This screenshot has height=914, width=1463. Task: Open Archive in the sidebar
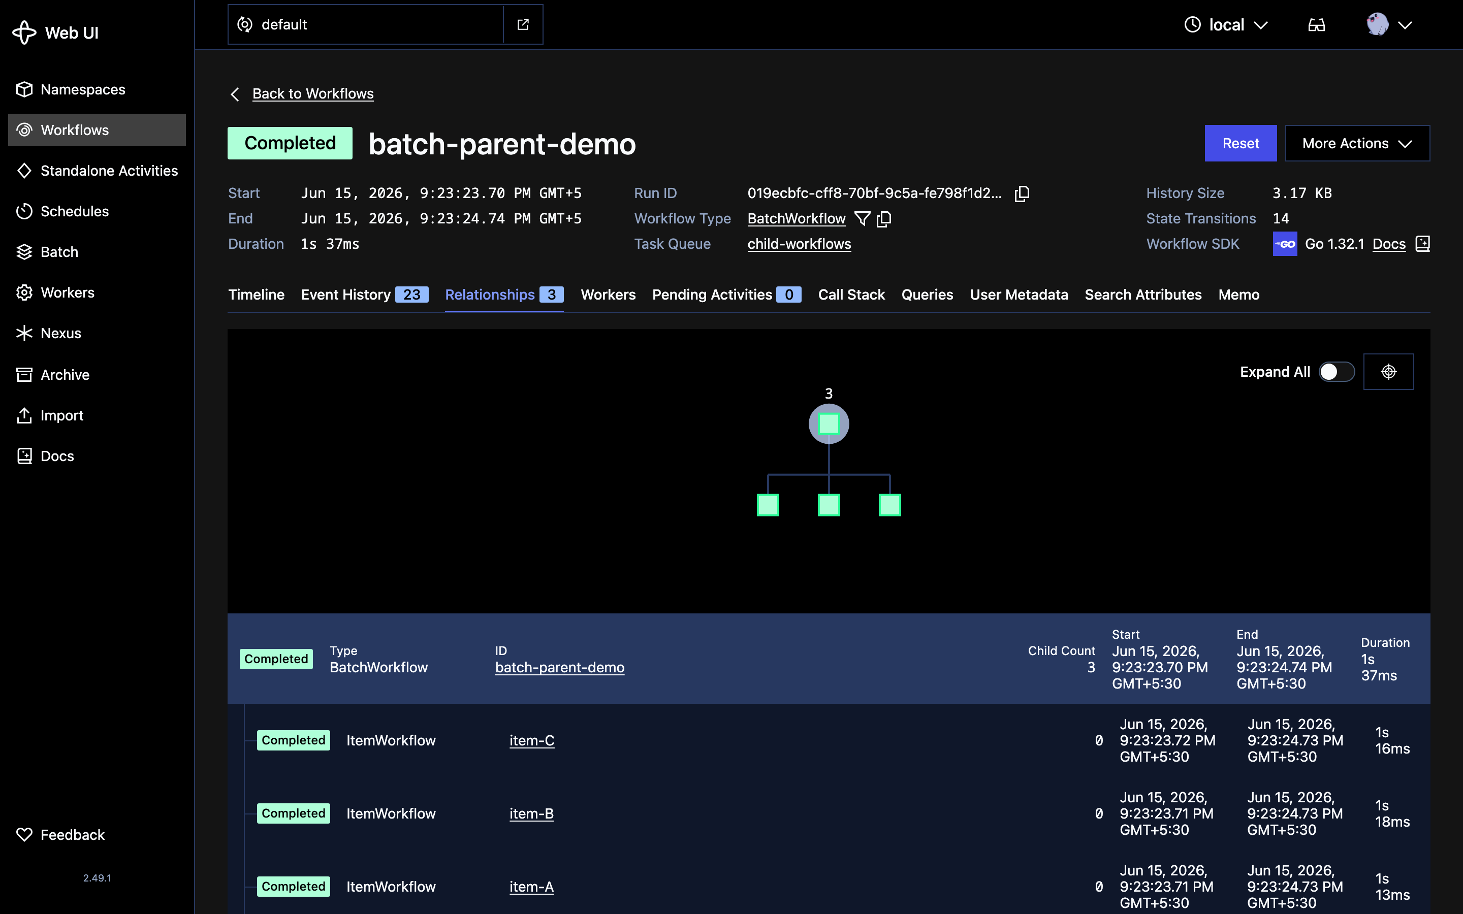[97, 375]
